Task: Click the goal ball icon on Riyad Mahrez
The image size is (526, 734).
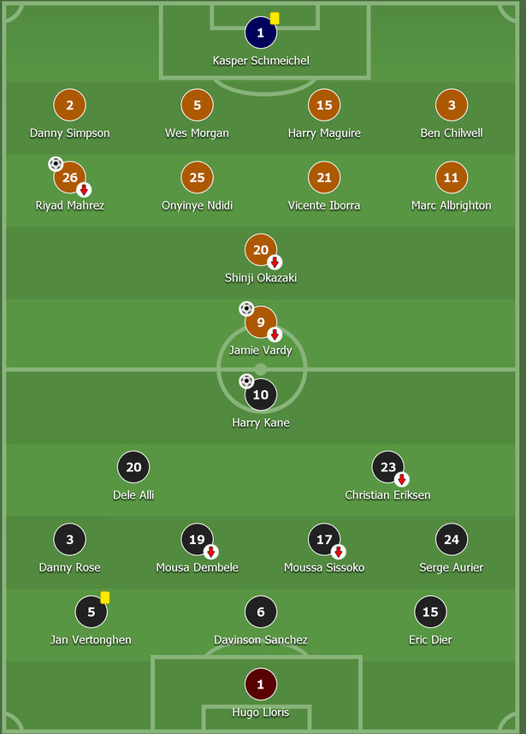Action: pyautogui.click(x=56, y=164)
